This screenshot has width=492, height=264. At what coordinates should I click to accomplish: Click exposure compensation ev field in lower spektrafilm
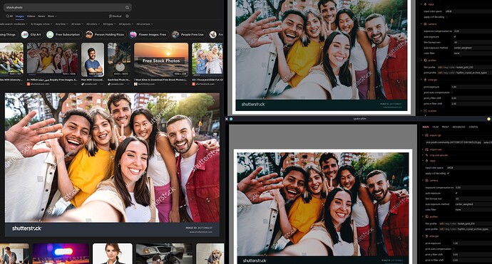click(473, 187)
